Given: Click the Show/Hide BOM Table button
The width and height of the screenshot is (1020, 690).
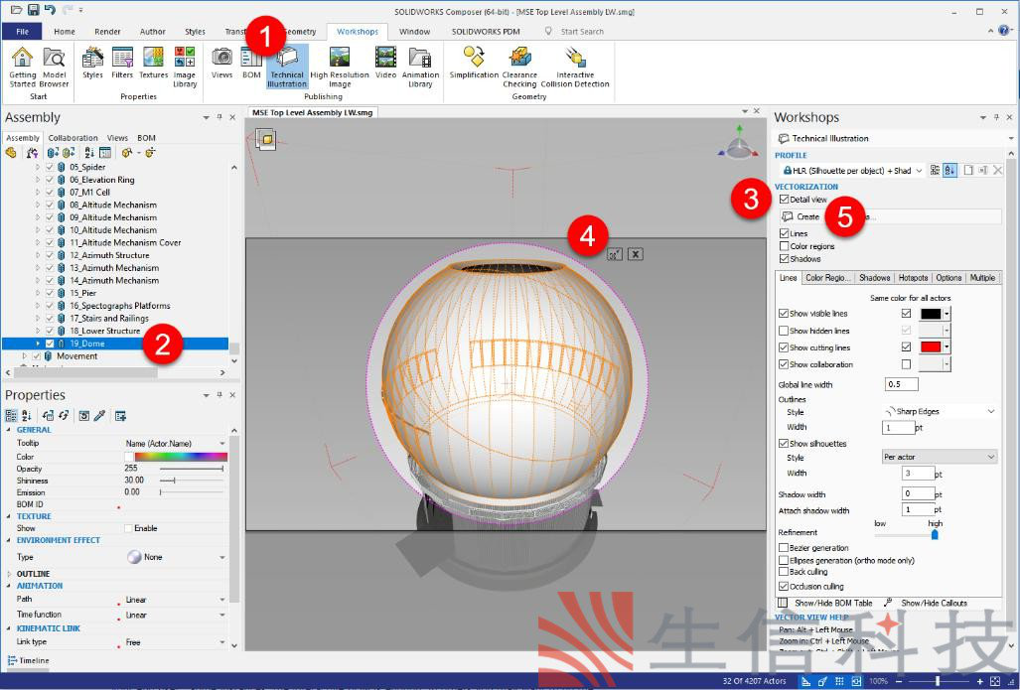Looking at the screenshot, I should [x=825, y=603].
